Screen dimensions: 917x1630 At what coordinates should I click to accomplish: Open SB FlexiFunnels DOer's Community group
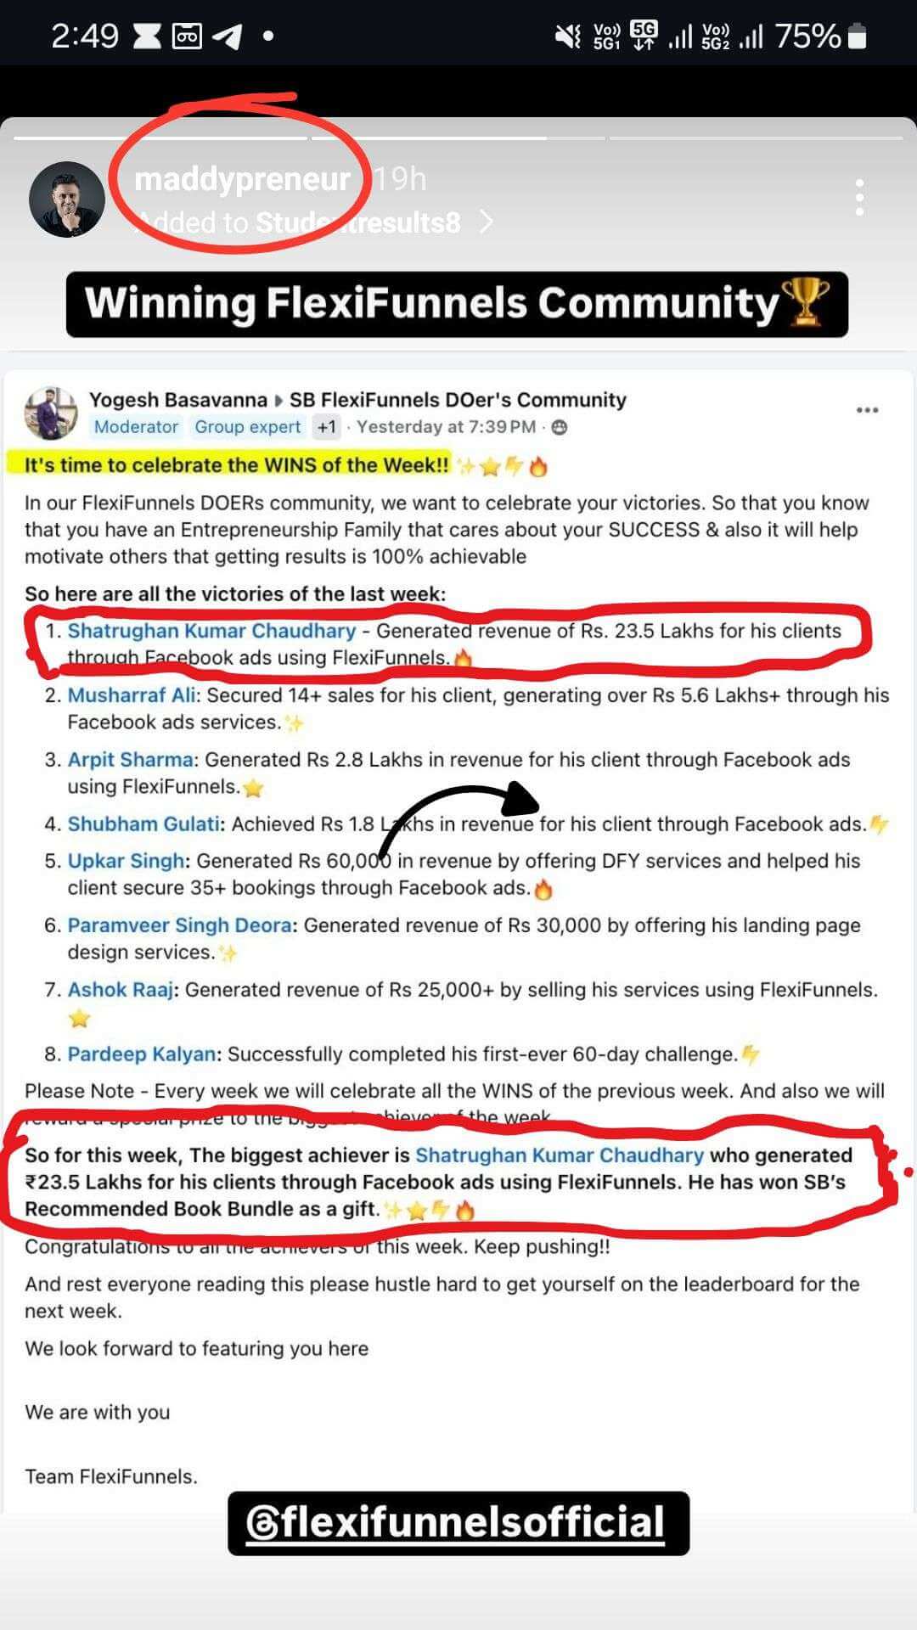[x=458, y=400]
